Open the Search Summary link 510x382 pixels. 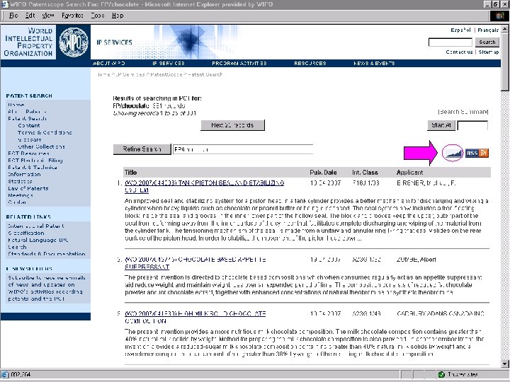(463, 112)
